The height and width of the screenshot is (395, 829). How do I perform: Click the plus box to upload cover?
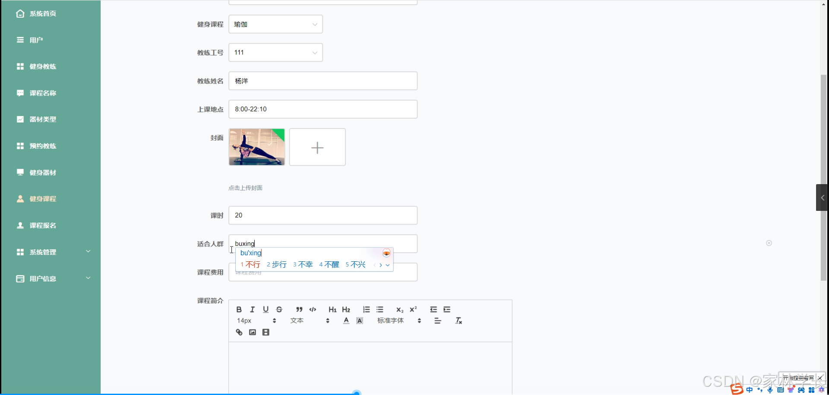coord(317,147)
